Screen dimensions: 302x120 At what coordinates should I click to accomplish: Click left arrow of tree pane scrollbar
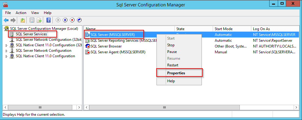click(6, 107)
